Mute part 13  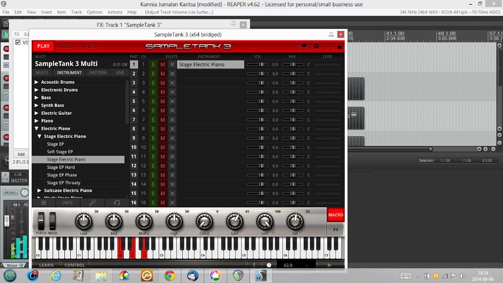(163, 175)
